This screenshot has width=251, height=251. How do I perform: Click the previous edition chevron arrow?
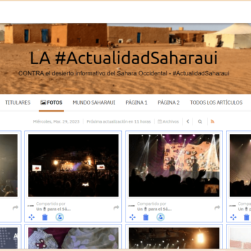[188, 121]
